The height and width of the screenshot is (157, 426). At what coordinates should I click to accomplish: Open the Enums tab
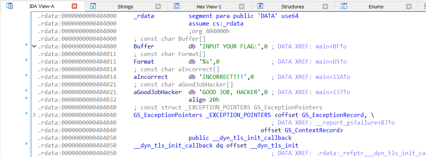coord(376,6)
